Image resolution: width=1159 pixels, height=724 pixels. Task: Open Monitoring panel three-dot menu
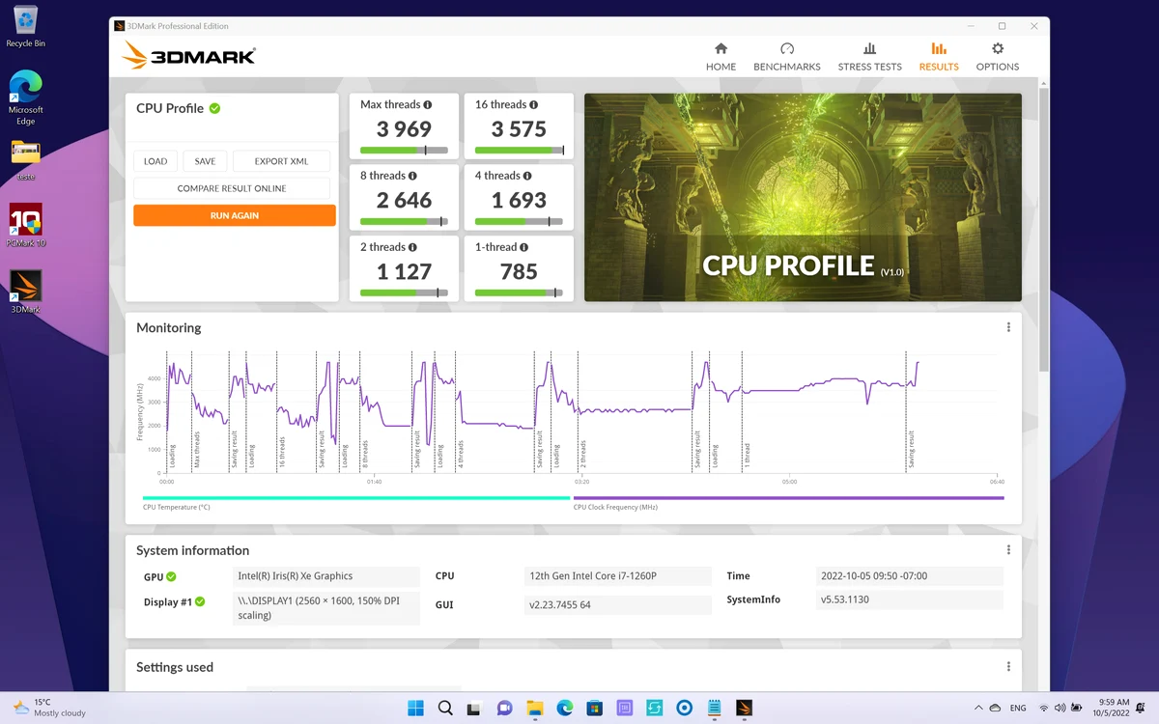[1008, 327]
